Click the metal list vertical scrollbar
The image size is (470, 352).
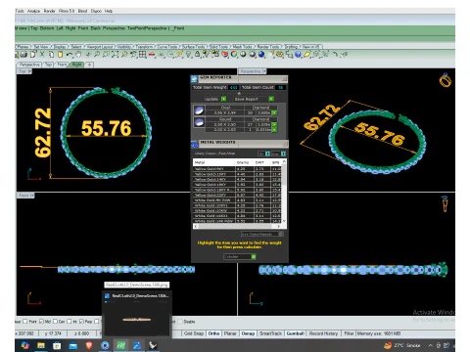284,191
